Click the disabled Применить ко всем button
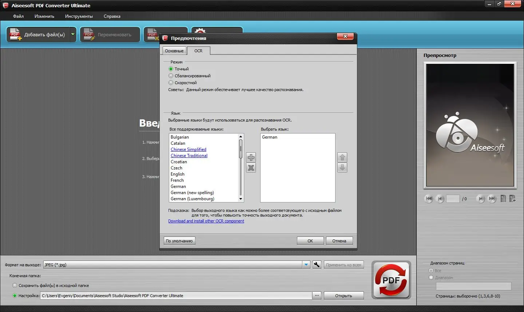524x312 pixels. (x=344, y=265)
